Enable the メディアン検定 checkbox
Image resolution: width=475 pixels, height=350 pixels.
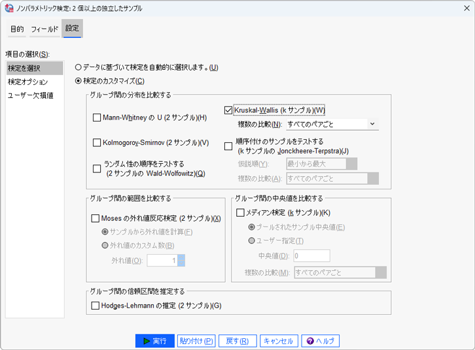pyautogui.click(x=240, y=213)
